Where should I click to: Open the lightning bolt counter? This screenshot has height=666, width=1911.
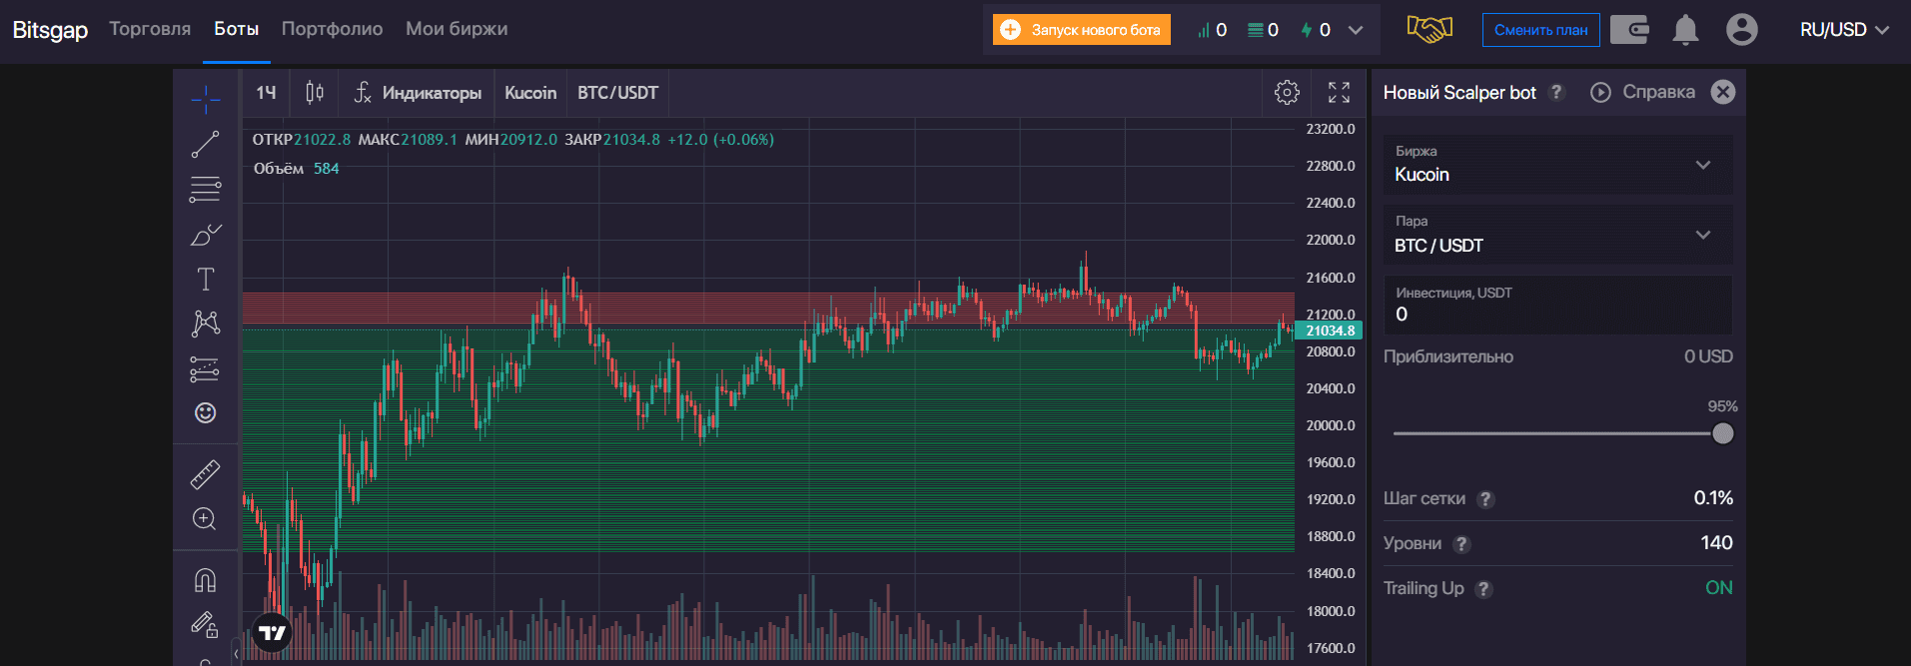pos(1316,30)
